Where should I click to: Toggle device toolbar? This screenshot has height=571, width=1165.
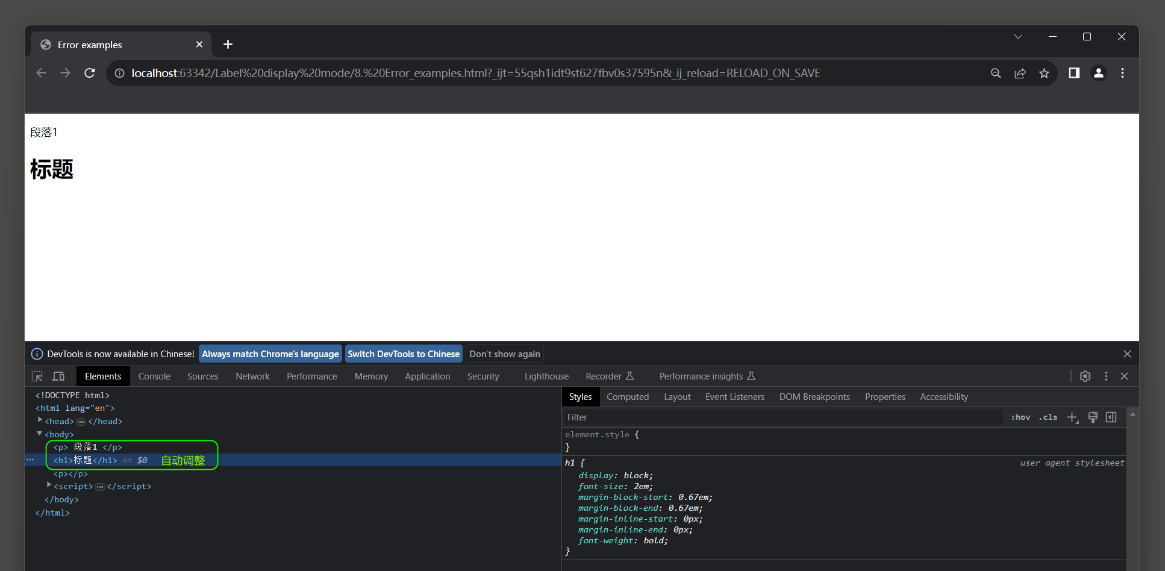[x=58, y=376]
